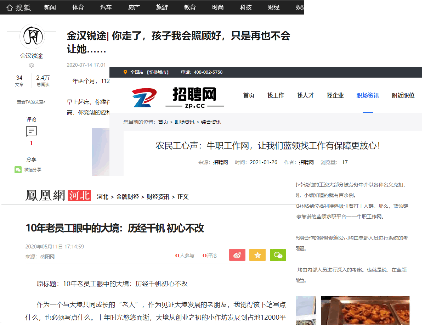Click the headline 10年老员工眼中的大境

click(x=115, y=228)
